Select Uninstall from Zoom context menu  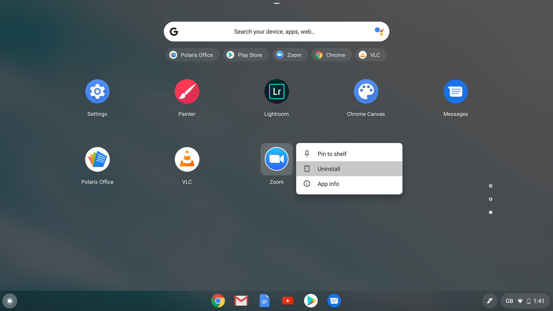328,168
